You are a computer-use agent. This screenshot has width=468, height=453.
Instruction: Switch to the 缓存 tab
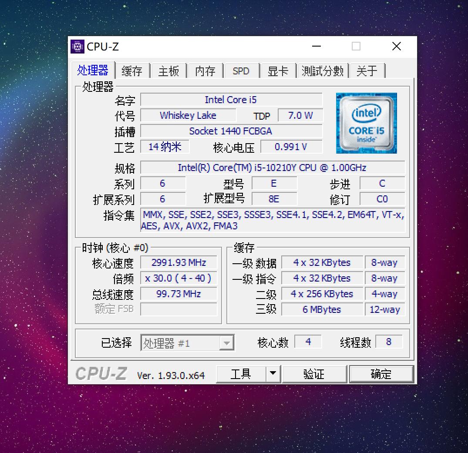coord(132,70)
